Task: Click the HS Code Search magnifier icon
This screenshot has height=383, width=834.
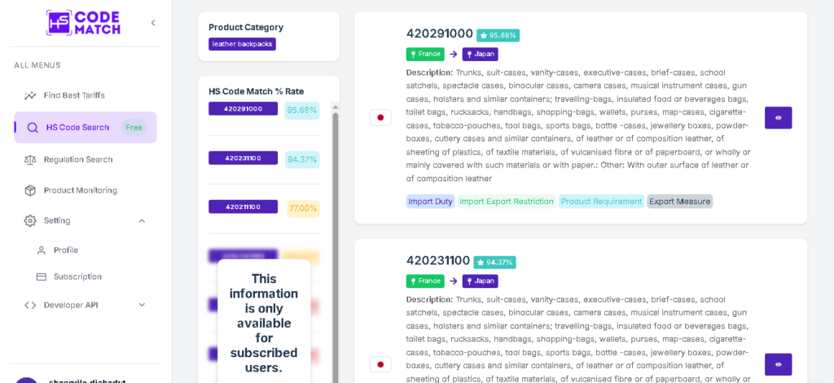Action: [33, 128]
